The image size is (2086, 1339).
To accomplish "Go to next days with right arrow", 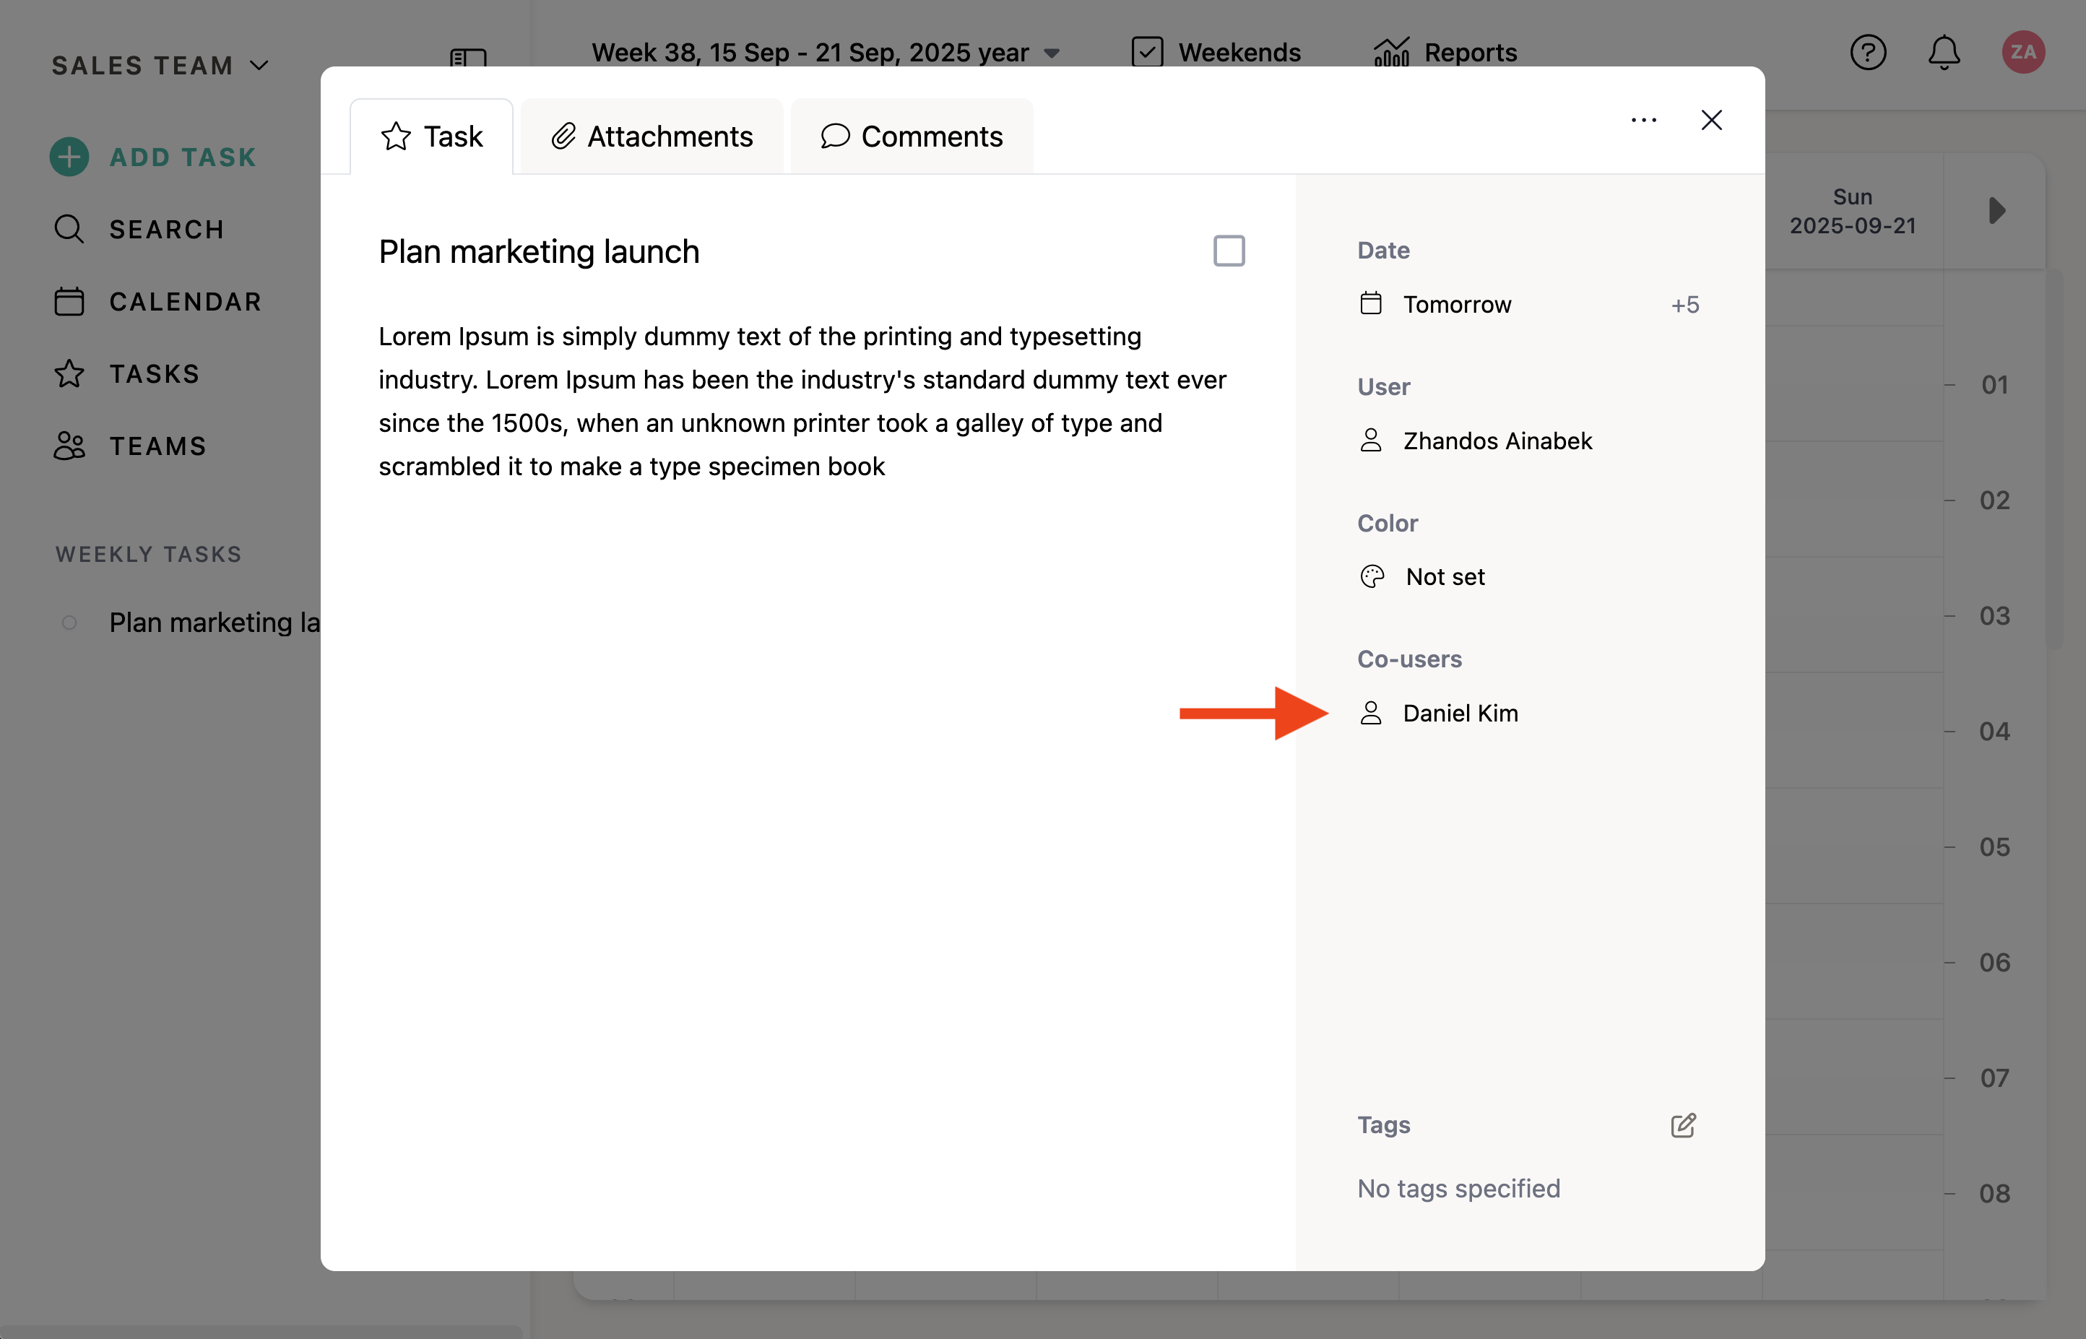I will coord(1996,210).
